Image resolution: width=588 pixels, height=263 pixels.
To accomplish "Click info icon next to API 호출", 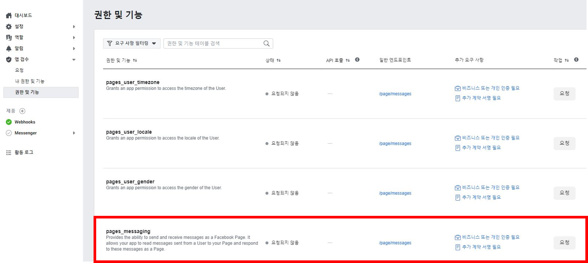I will [357, 60].
